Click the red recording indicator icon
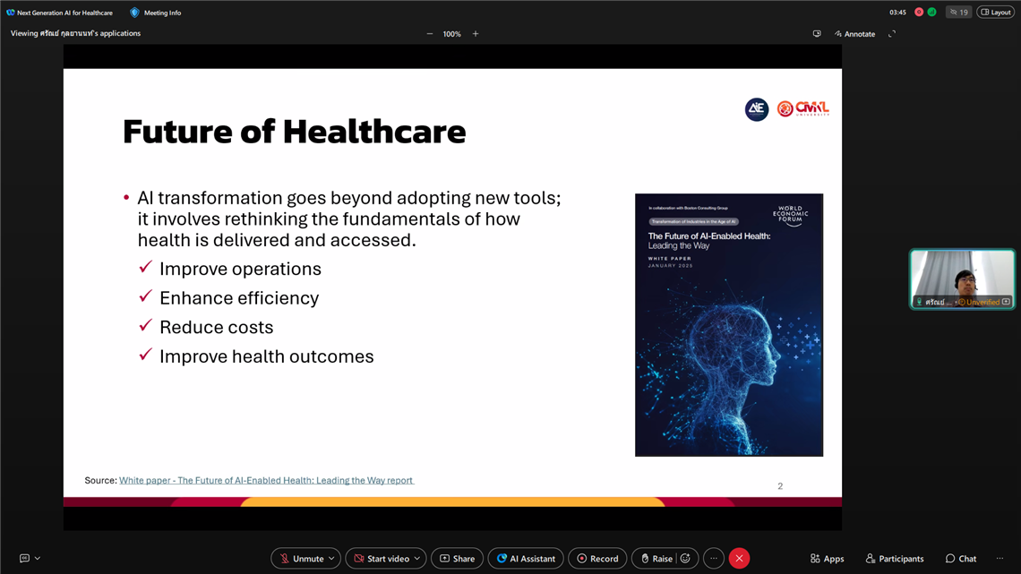The image size is (1021, 574). (x=919, y=13)
